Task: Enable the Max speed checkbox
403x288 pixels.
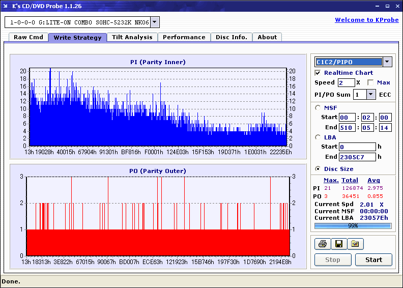Action: pos(370,82)
